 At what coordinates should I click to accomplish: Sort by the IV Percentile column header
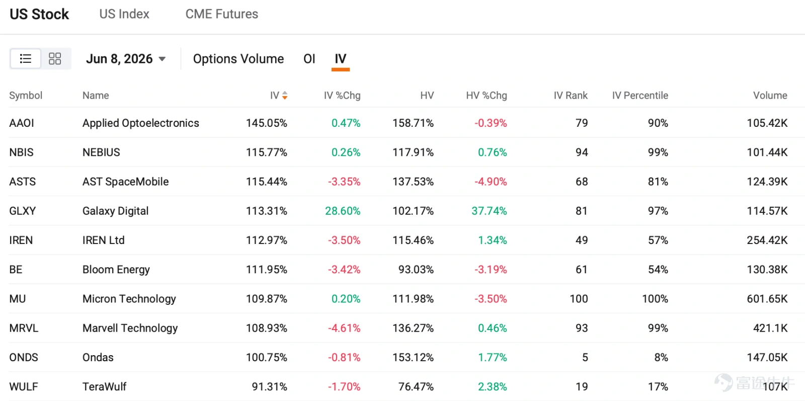[x=640, y=96]
